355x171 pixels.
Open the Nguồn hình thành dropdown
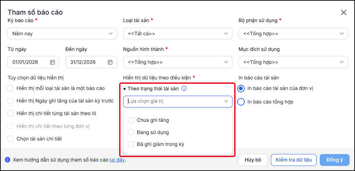(x=178, y=62)
